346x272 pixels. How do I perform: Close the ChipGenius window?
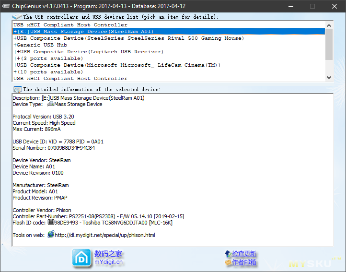click(334, 6)
